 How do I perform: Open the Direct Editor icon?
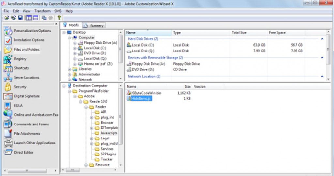tap(8, 153)
